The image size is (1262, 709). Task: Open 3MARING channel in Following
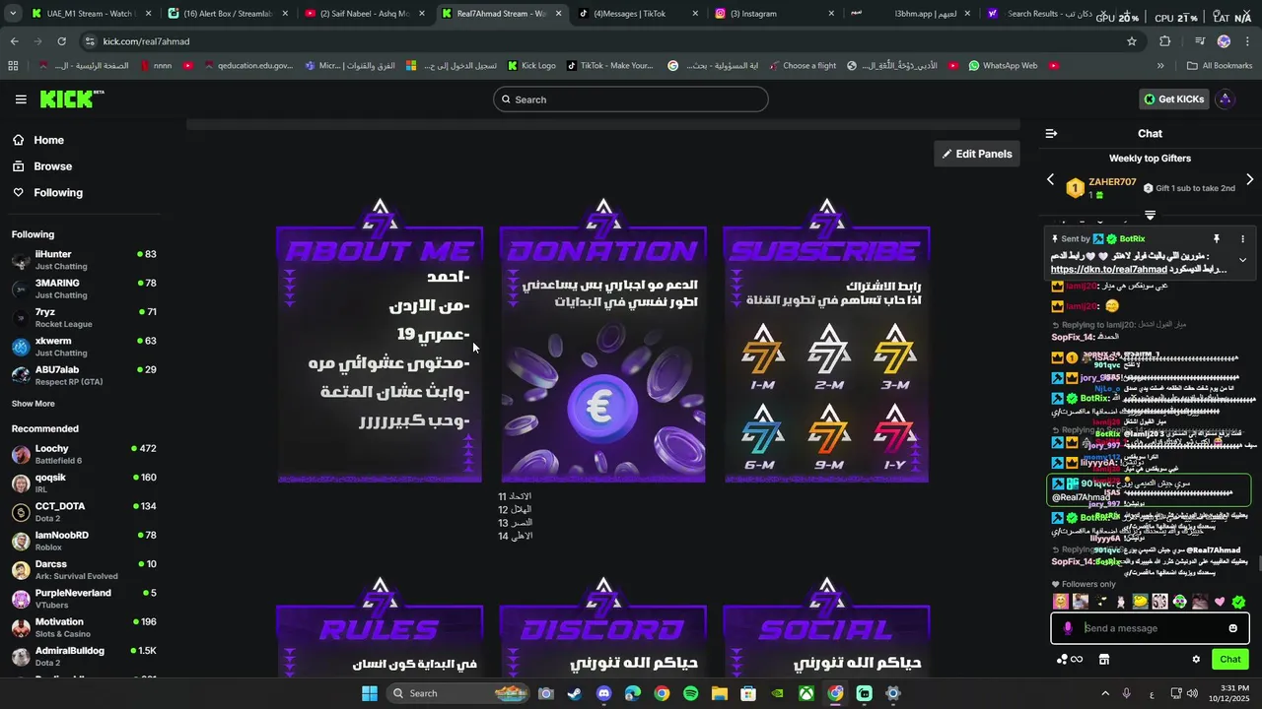(x=84, y=289)
